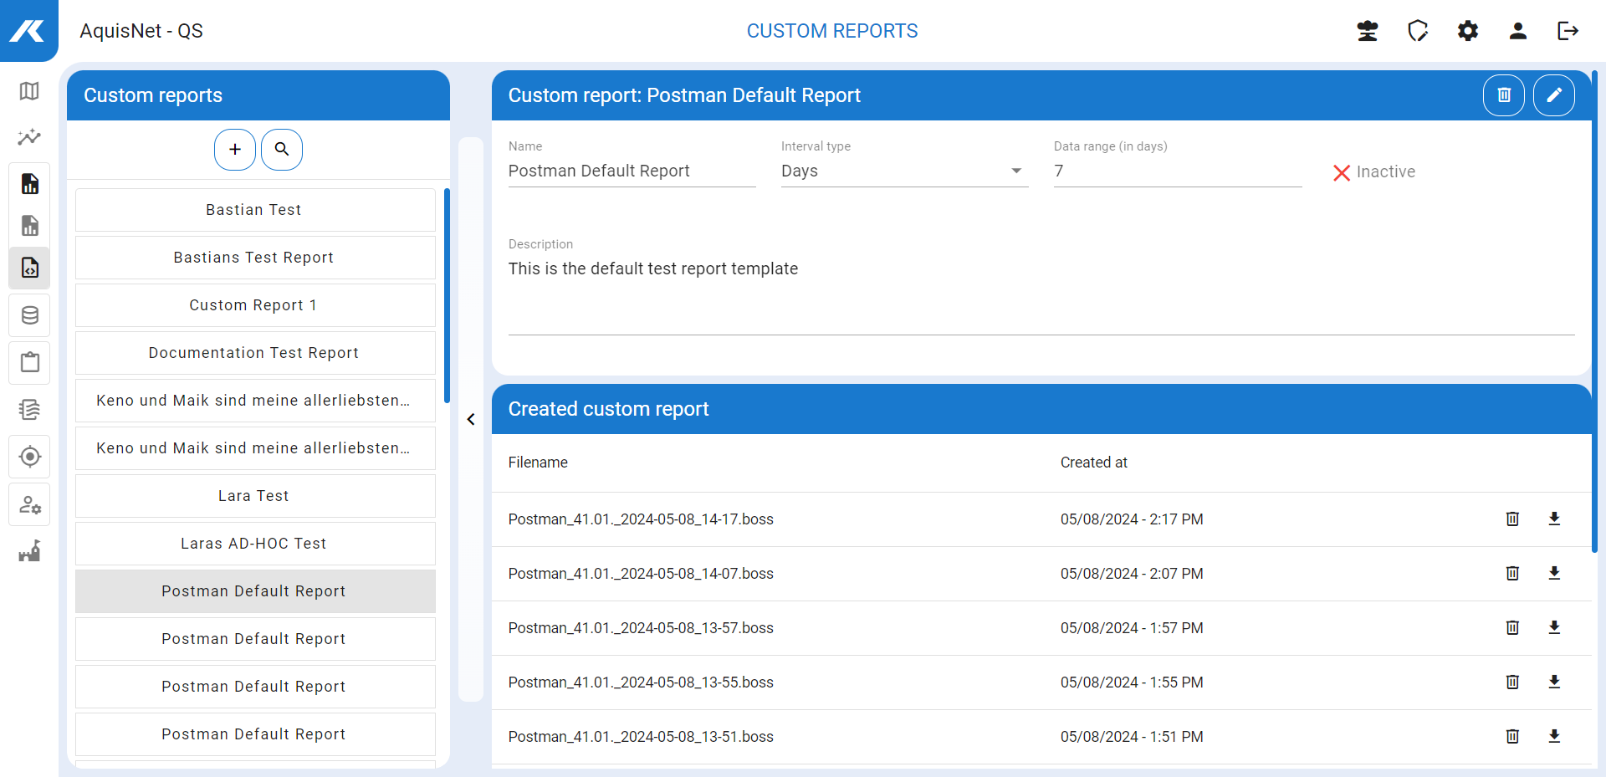Image resolution: width=1606 pixels, height=777 pixels.
Task: Click the add new custom report plus button
Action: (235, 150)
